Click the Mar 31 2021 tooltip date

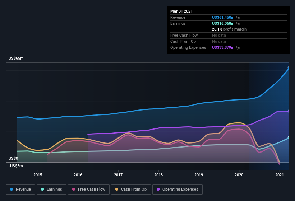click(181, 11)
